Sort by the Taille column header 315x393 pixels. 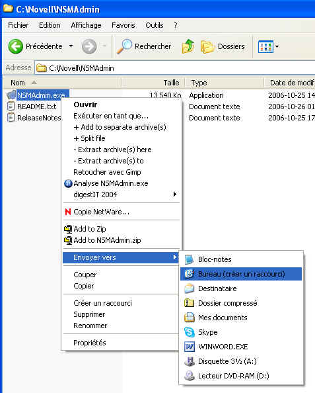pyautogui.click(x=153, y=83)
